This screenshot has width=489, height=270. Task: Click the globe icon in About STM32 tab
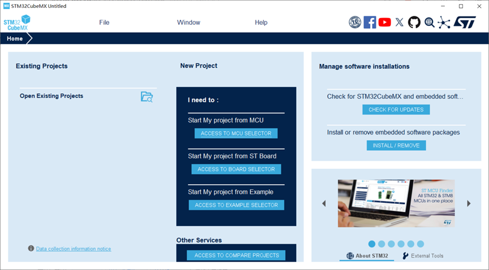(x=350, y=256)
